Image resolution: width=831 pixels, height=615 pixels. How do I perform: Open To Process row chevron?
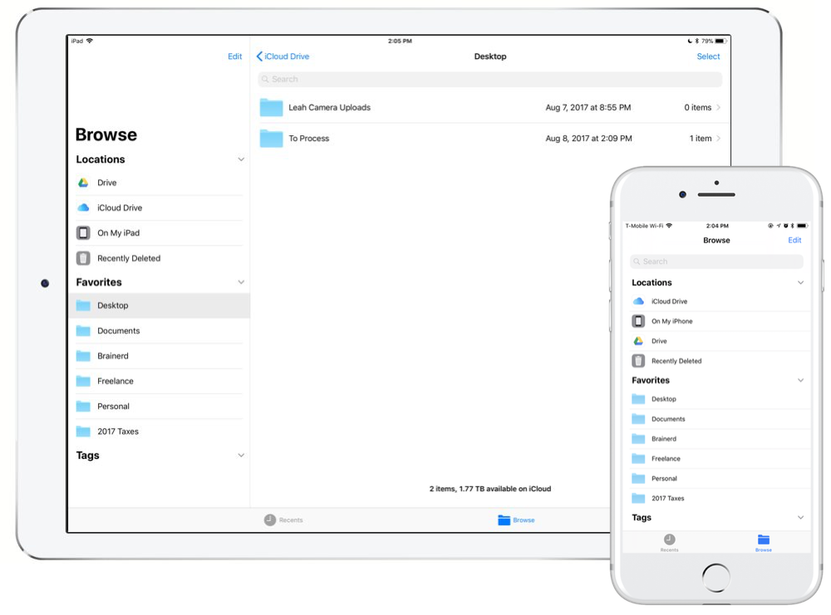(719, 138)
